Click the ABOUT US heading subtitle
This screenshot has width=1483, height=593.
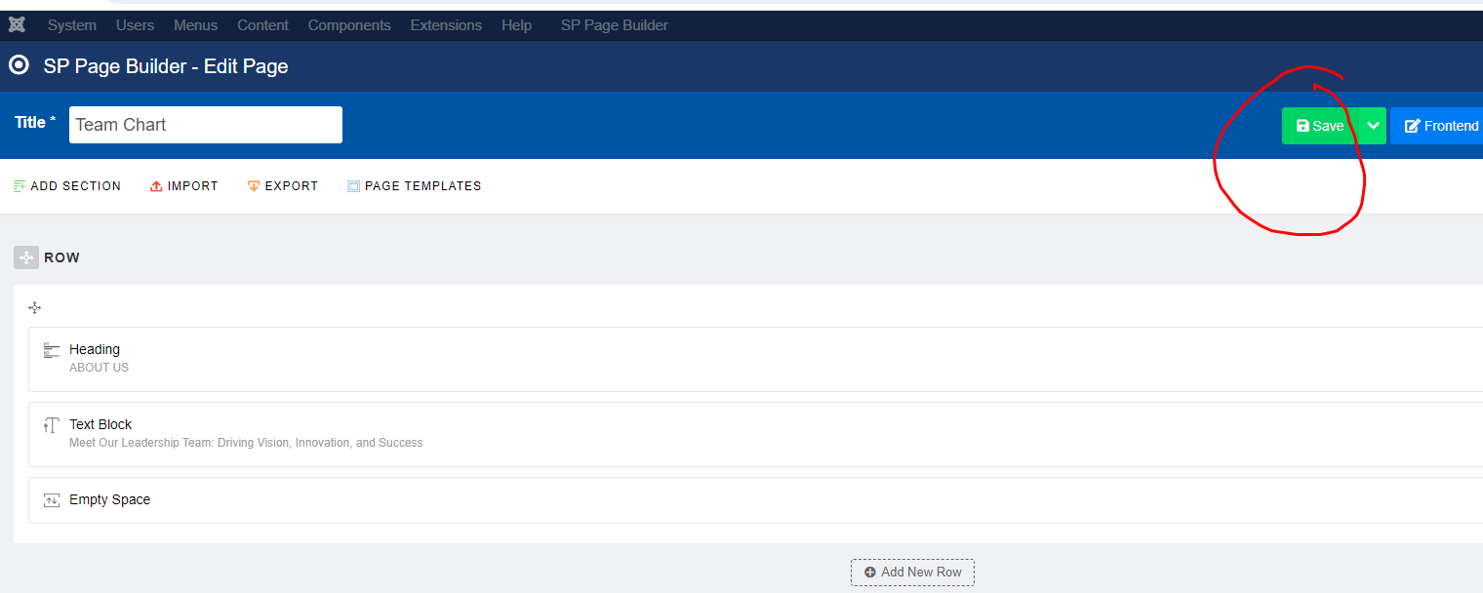pyautogui.click(x=99, y=368)
